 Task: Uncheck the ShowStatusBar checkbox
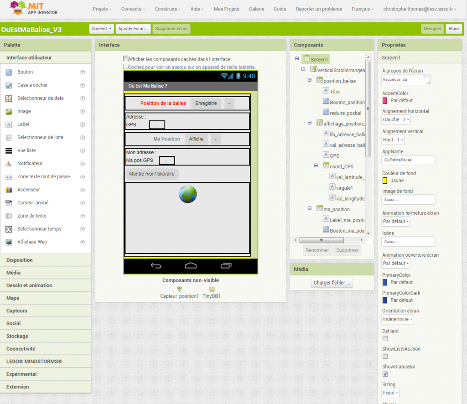385,374
